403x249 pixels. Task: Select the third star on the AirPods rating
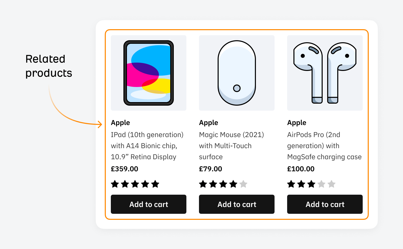click(x=312, y=184)
